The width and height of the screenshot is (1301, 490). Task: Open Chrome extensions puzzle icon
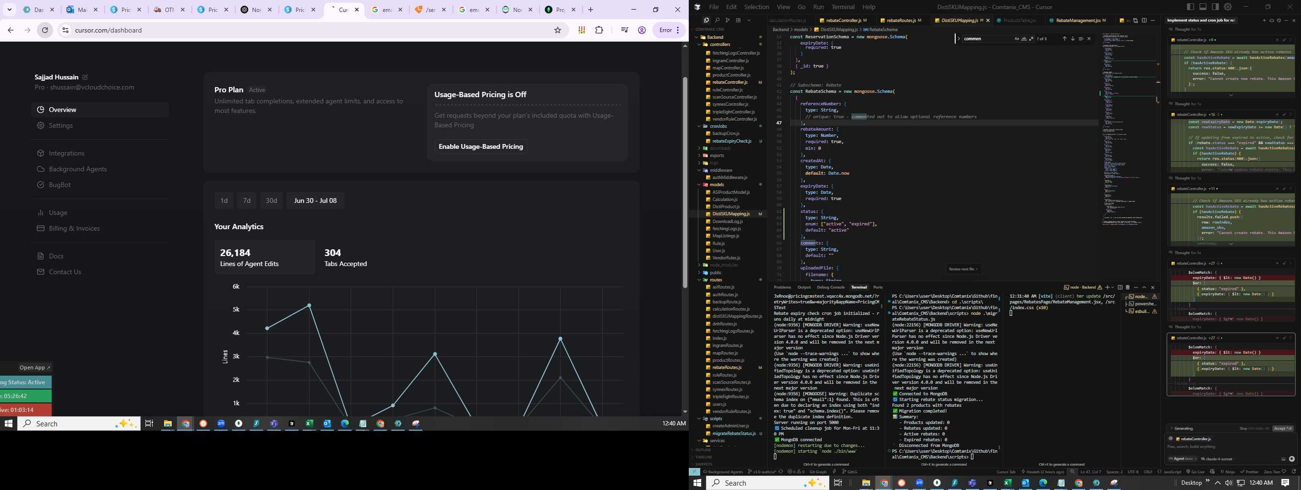click(599, 30)
